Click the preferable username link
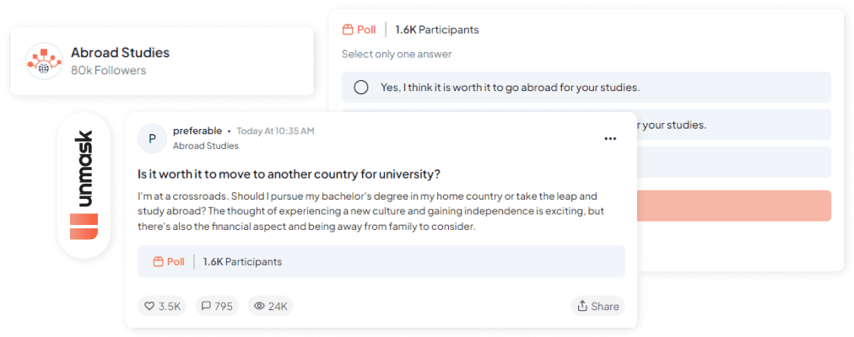 (197, 131)
